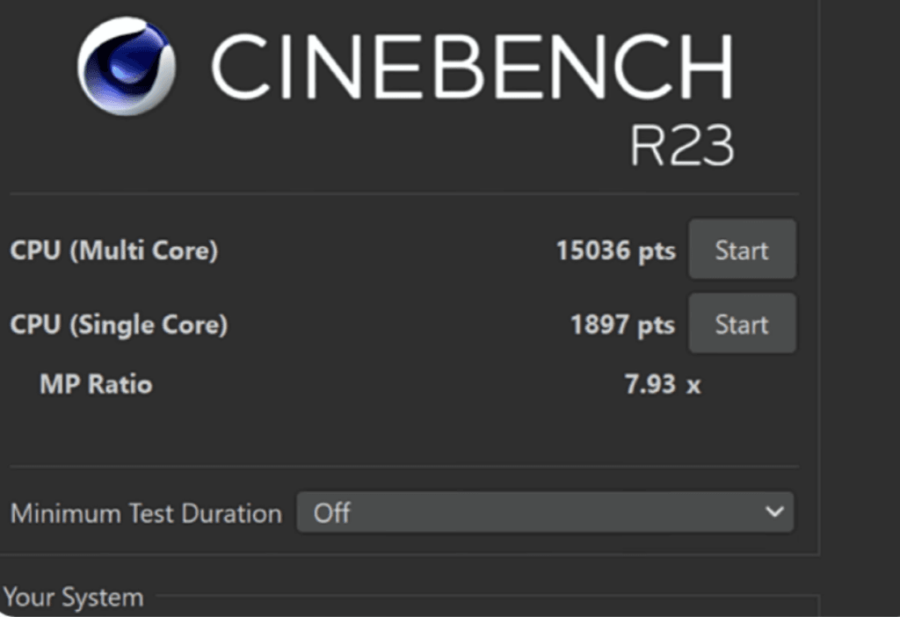Select the CPU (Single Core) label
Image resolution: width=900 pixels, height=617 pixels.
(119, 325)
